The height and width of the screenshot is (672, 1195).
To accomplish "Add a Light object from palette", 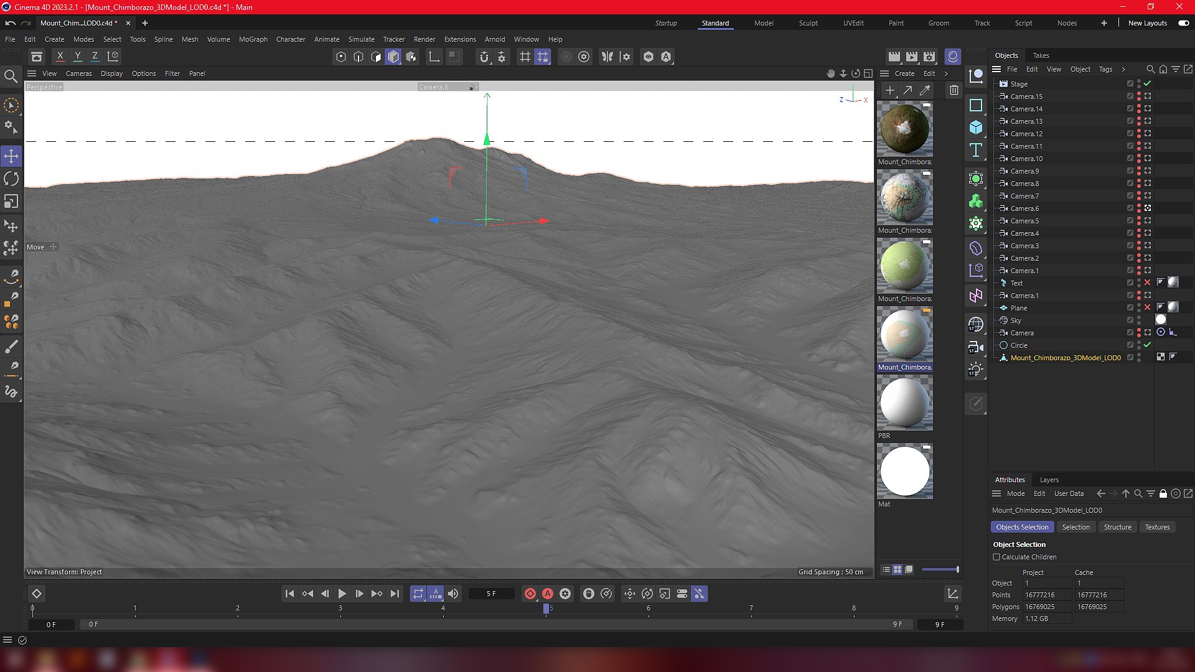I will (976, 370).
